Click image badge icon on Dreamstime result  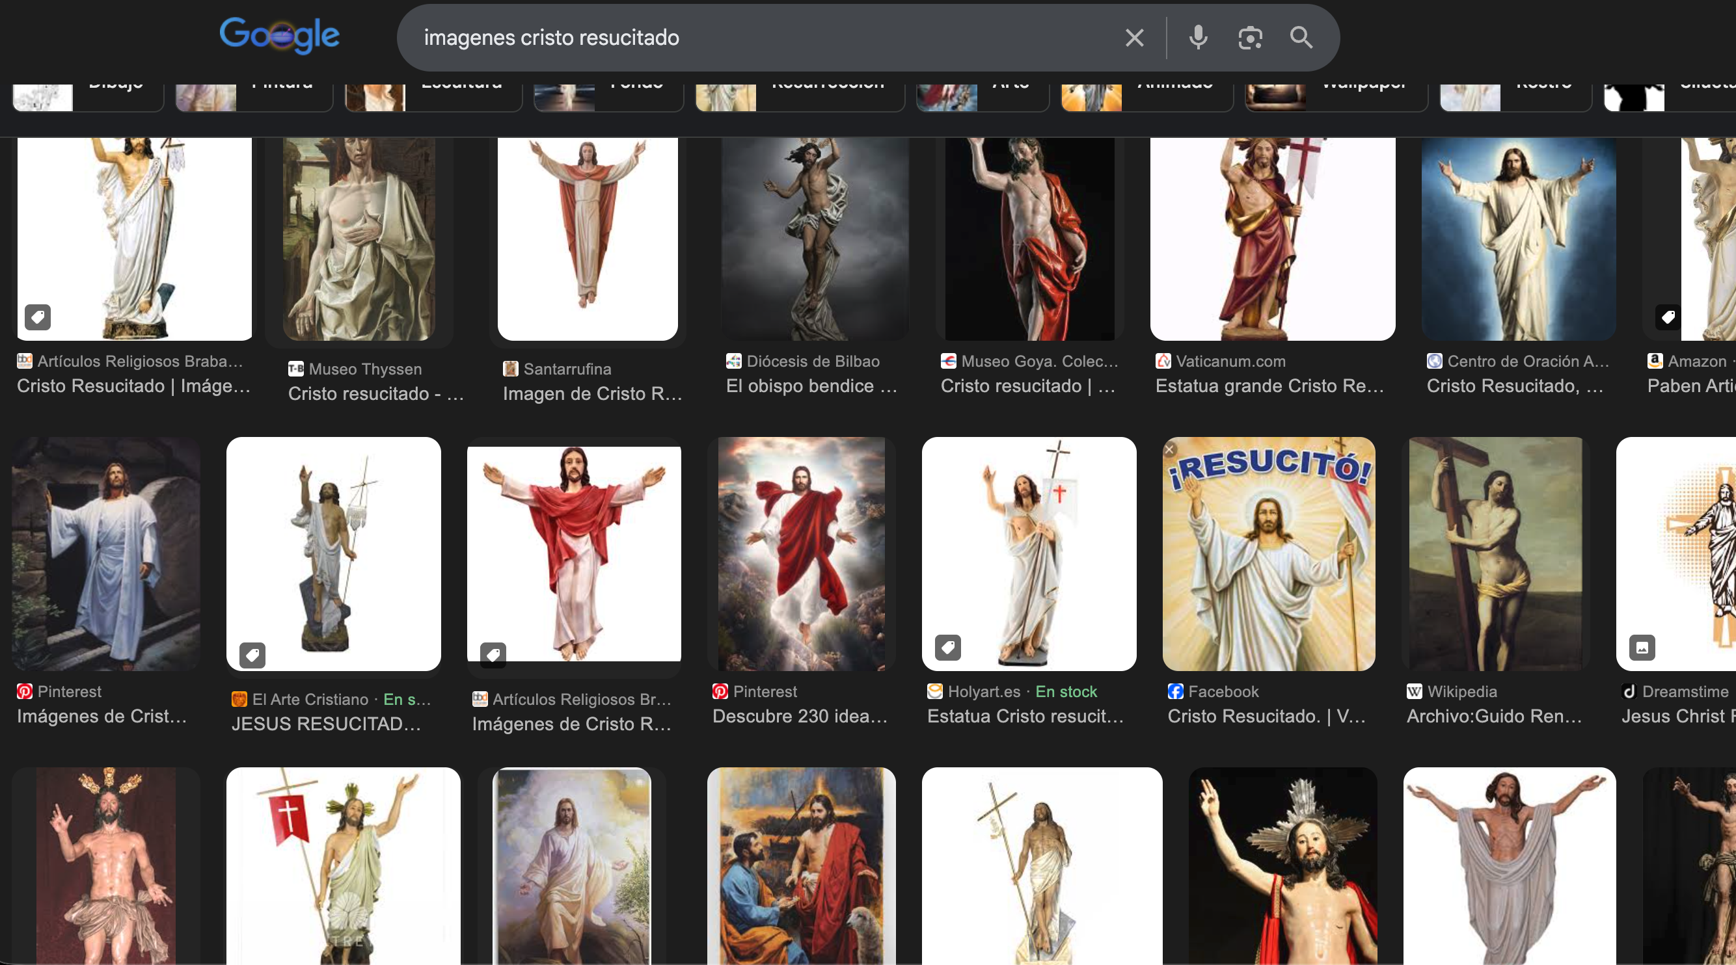tap(1642, 647)
